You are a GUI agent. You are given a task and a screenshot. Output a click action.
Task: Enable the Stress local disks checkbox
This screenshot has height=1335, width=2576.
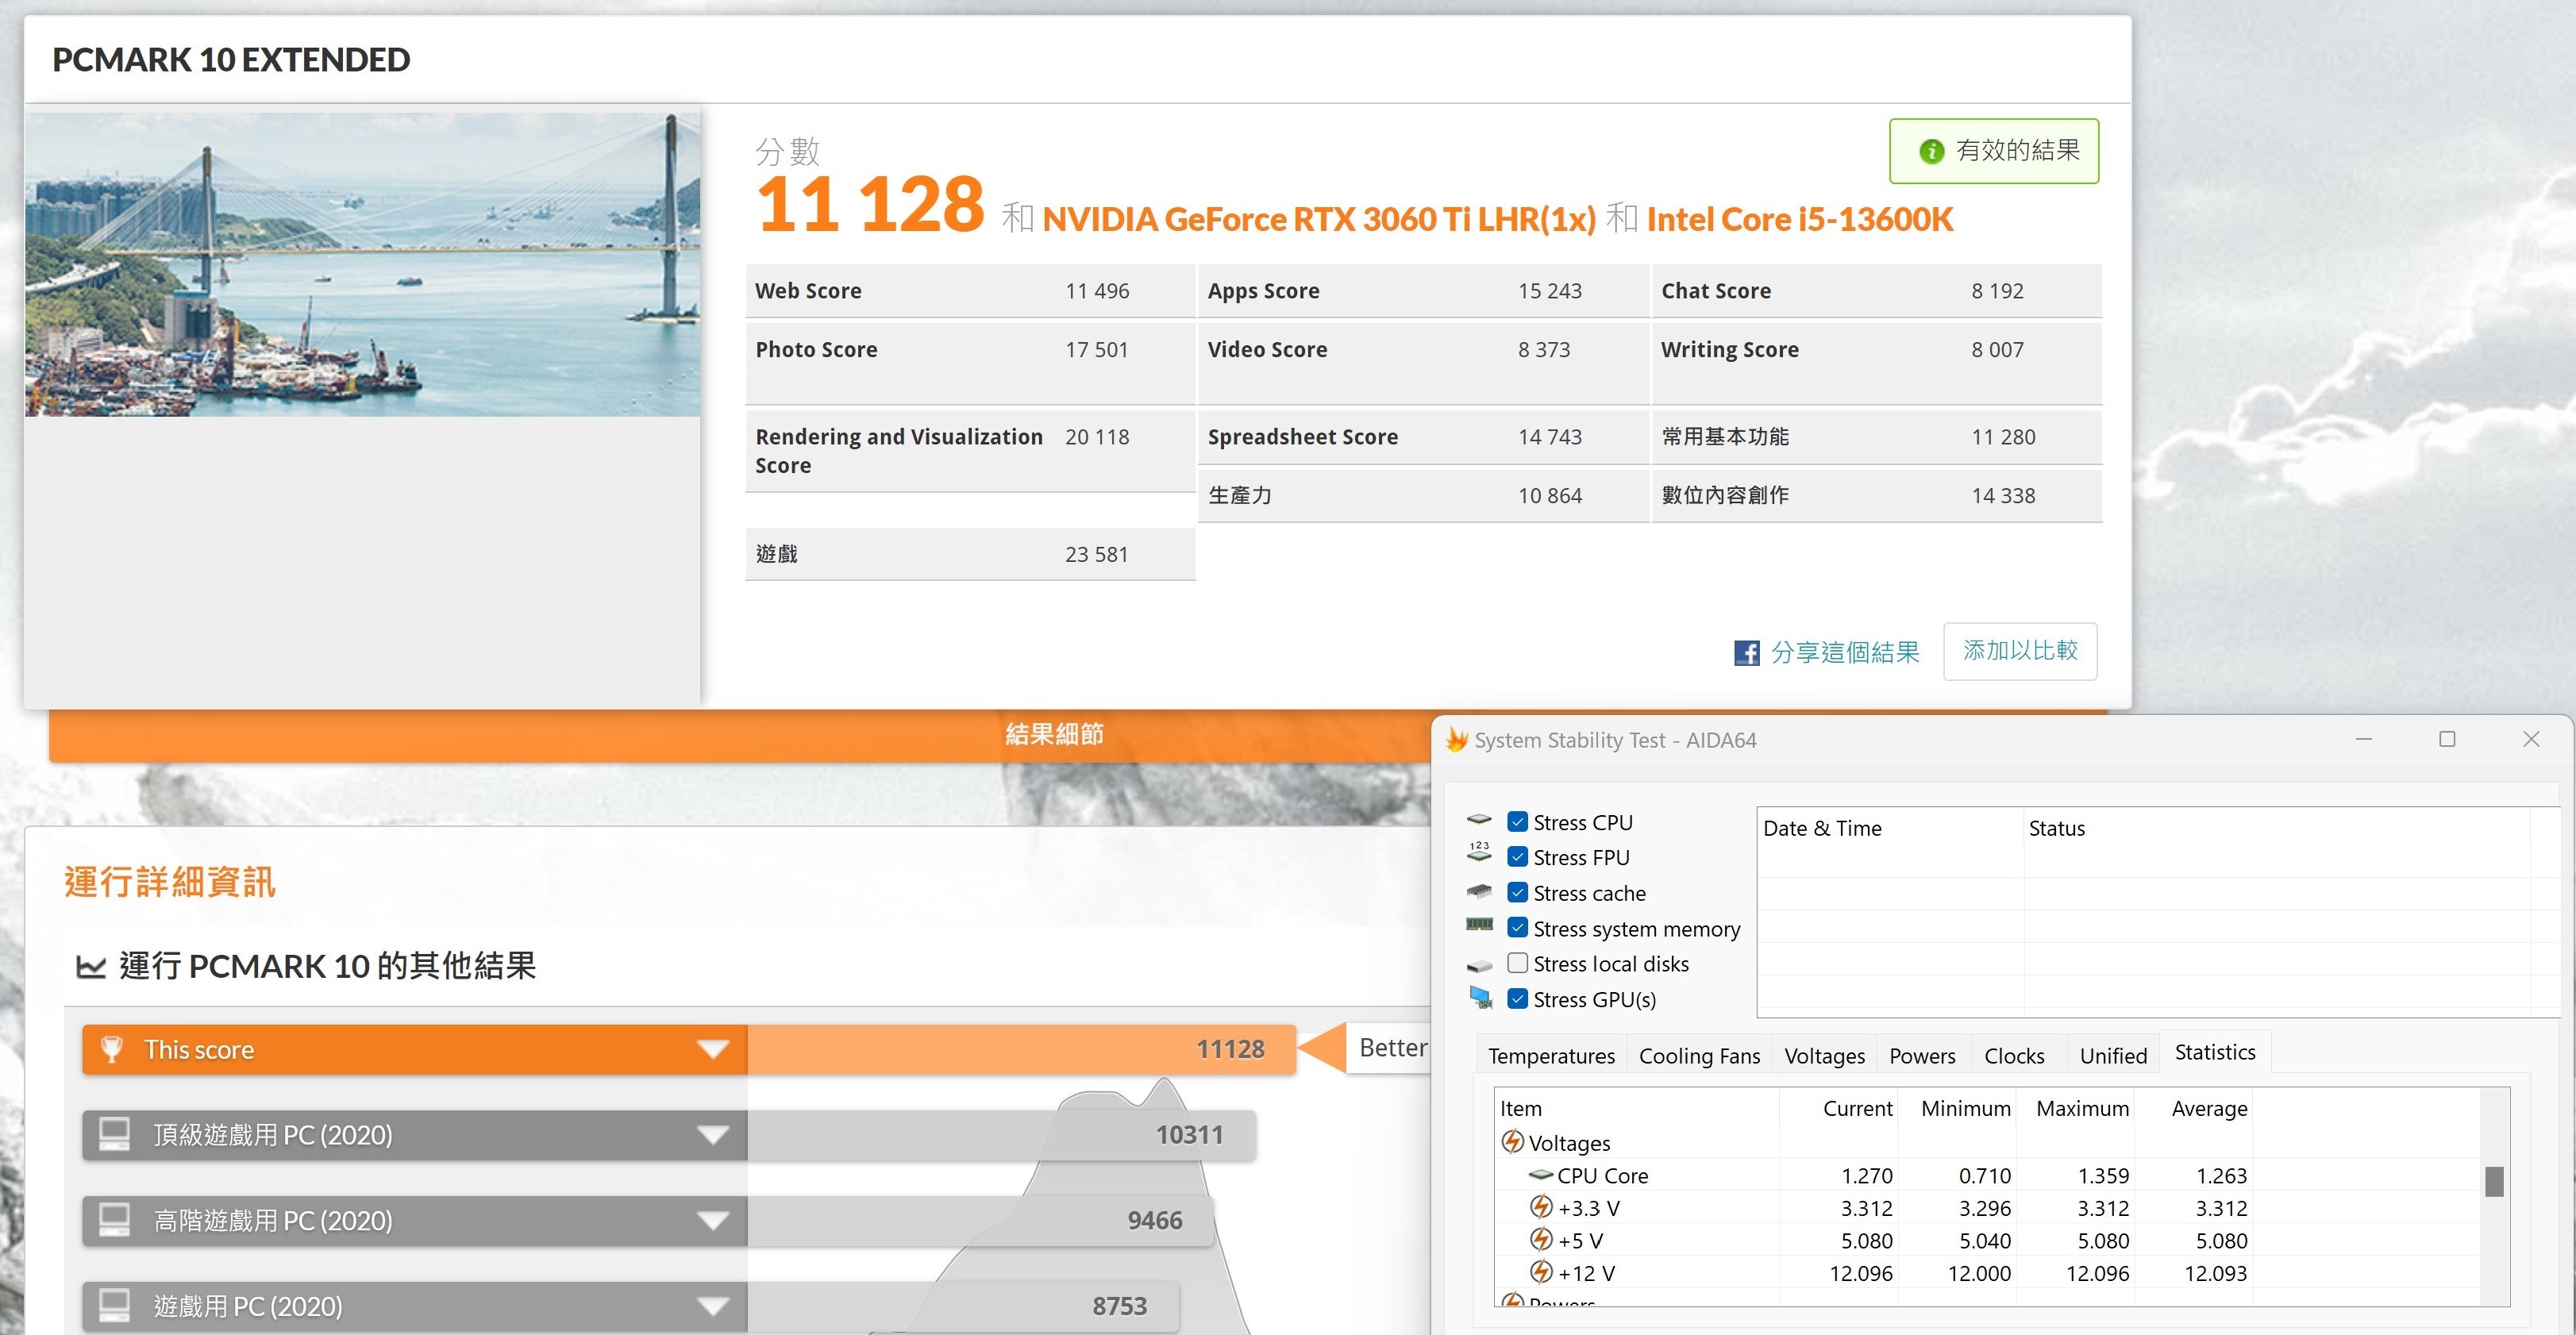(x=1517, y=963)
